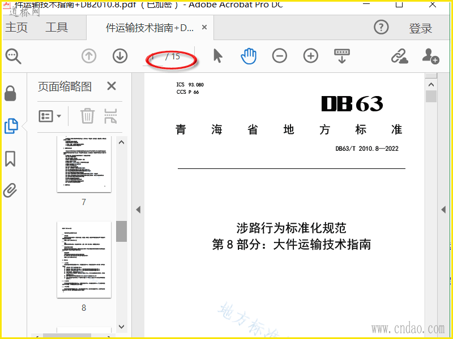Click the document vertical scrollbar handle
The height and width of the screenshot is (339, 453).
pyautogui.click(x=431, y=96)
